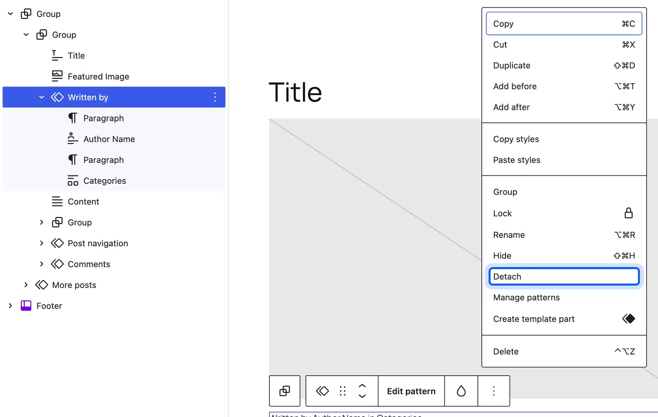Viewport: 658px width, 417px height.
Task: Expand the Footer template part
Action: 11,306
